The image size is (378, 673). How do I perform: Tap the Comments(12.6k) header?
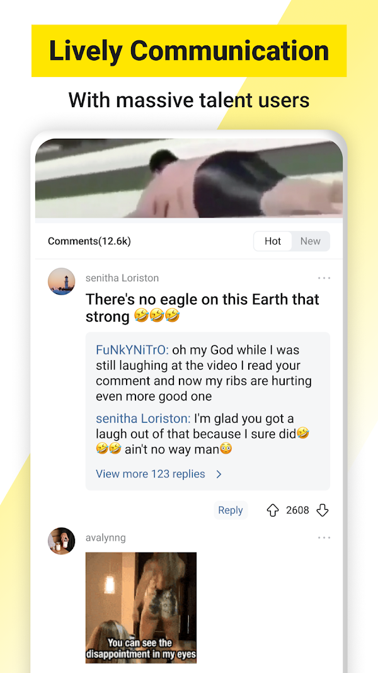[89, 241]
